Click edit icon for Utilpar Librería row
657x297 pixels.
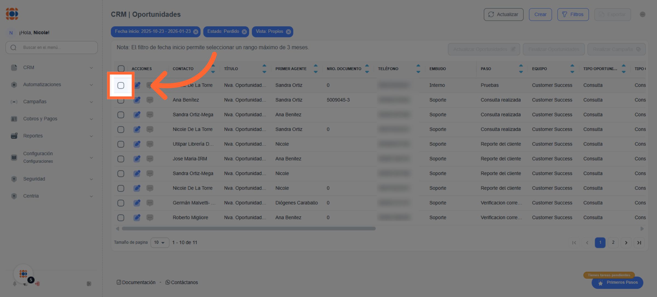[x=137, y=144]
